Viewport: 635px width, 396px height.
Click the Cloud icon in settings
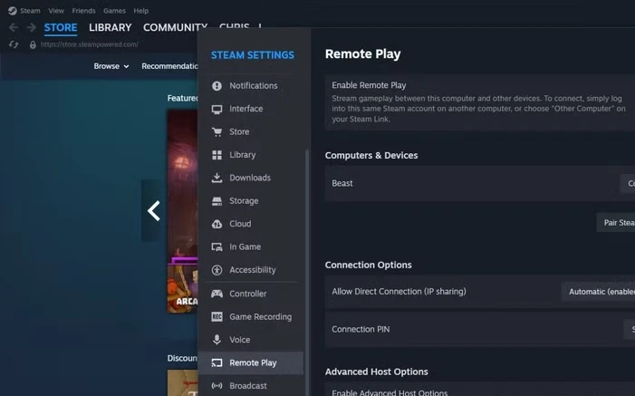[216, 224]
